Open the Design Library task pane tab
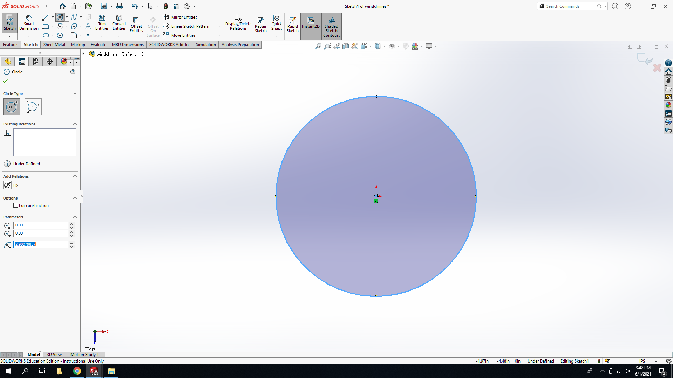Viewport: 673px width, 378px height. click(x=668, y=80)
